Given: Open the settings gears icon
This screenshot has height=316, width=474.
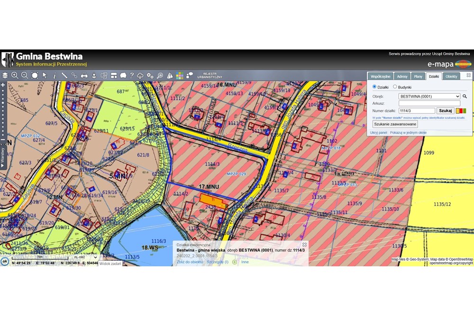Looking at the screenshot, I should pyautogui.click(x=150, y=75).
